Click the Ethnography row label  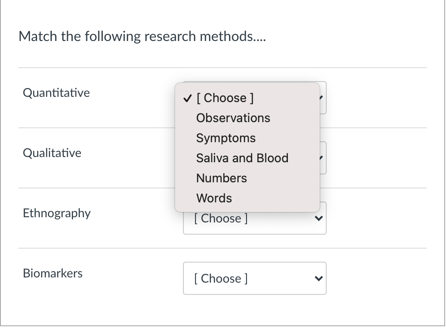pyautogui.click(x=57, y=213)
